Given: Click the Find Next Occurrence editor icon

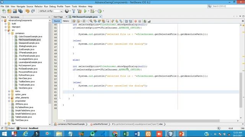Looking at the screenshot, I should click(99, 21).
